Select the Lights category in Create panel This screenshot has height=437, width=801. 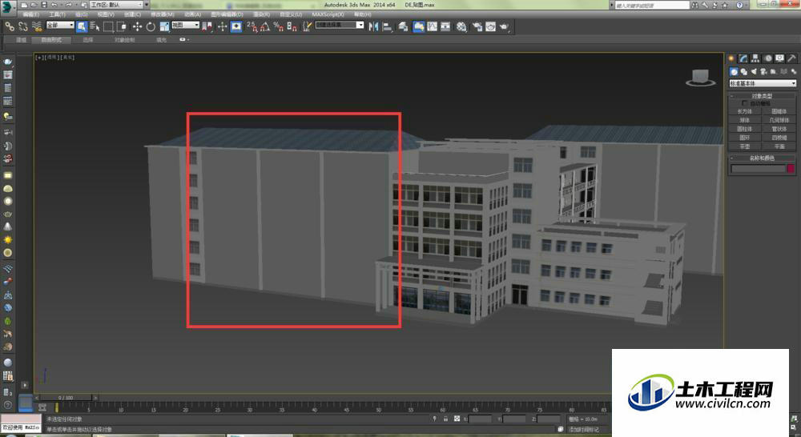click(754, 71)
